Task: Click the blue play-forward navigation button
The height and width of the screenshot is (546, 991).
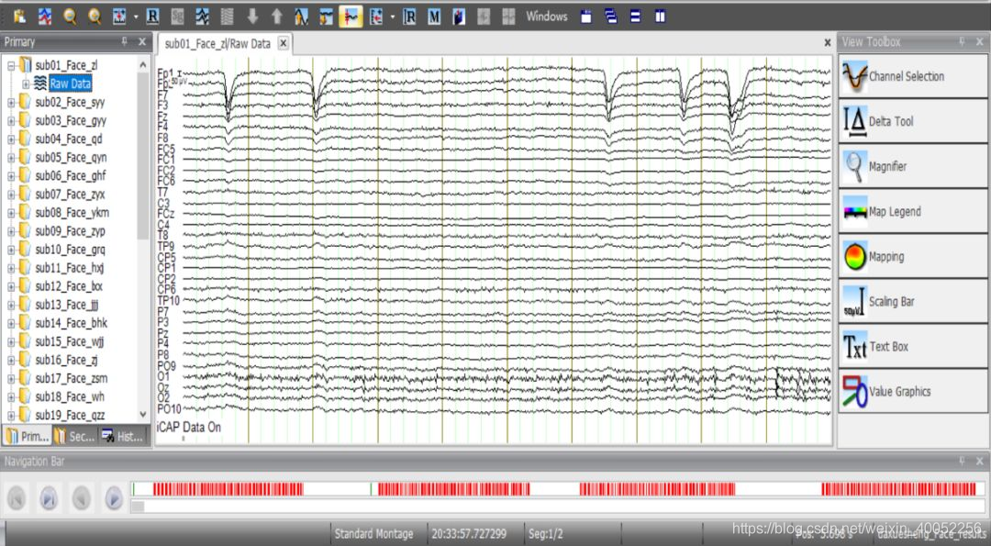Action: [113, 498]
